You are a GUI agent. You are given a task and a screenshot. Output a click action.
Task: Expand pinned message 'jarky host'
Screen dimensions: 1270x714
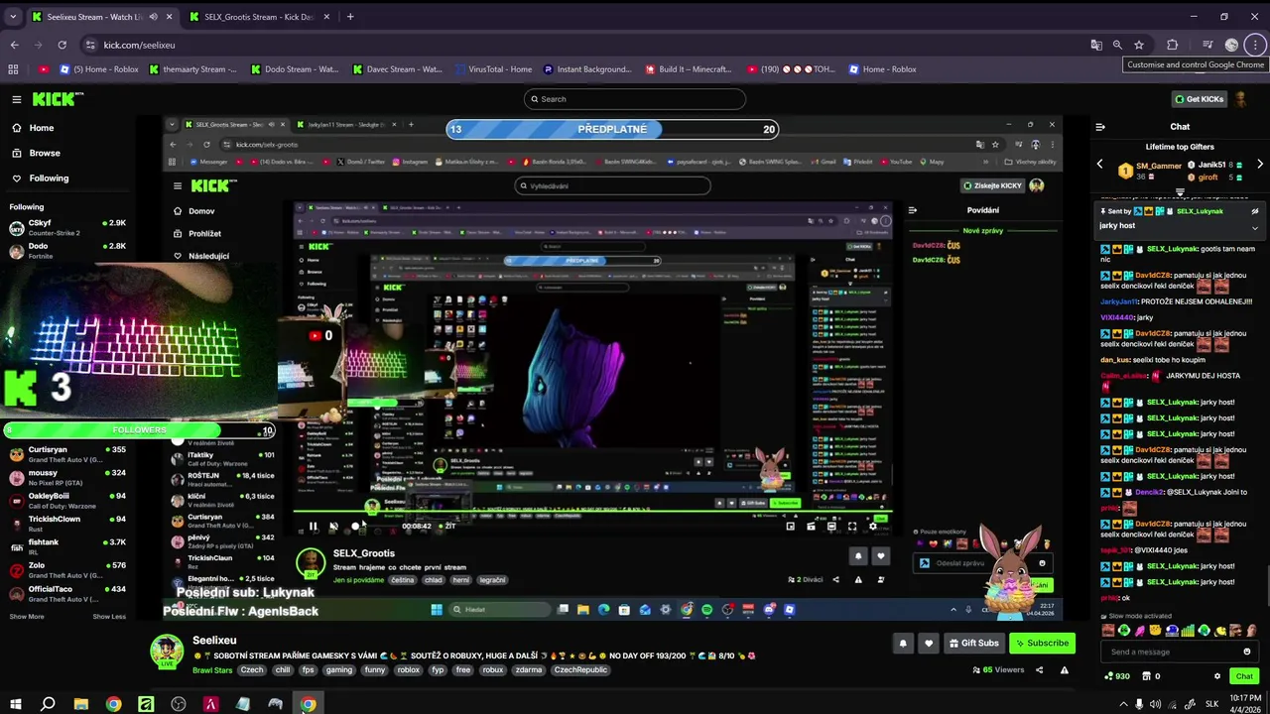[1255, 227]
